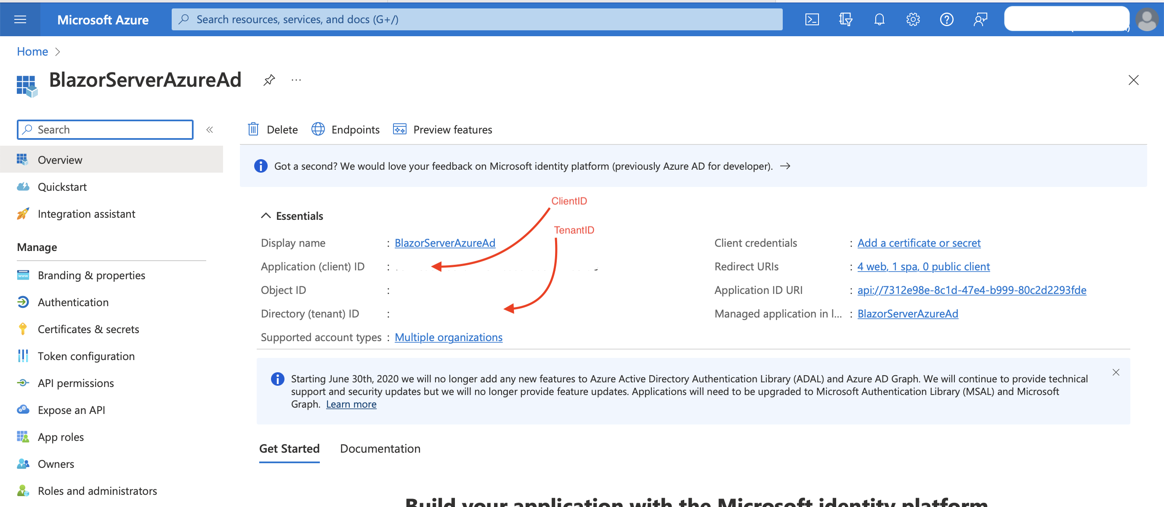Open portal settings gear
The image size is (1164, 507).
[913, 19]
